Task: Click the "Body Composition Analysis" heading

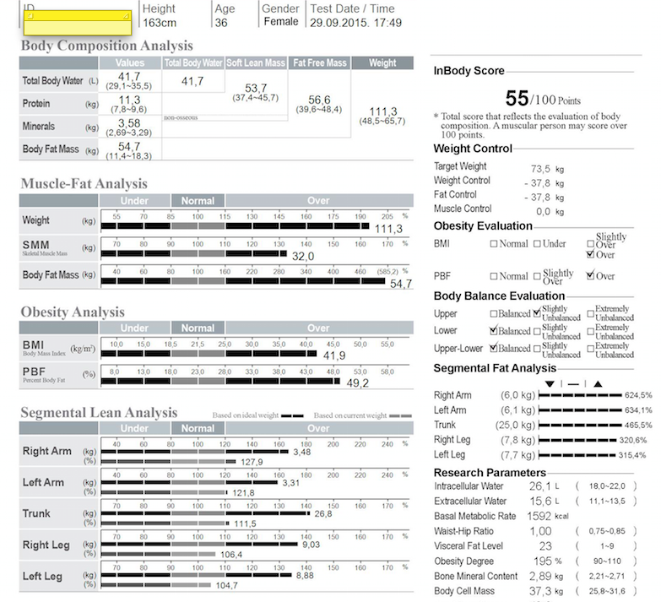Action: coord(107,46)
